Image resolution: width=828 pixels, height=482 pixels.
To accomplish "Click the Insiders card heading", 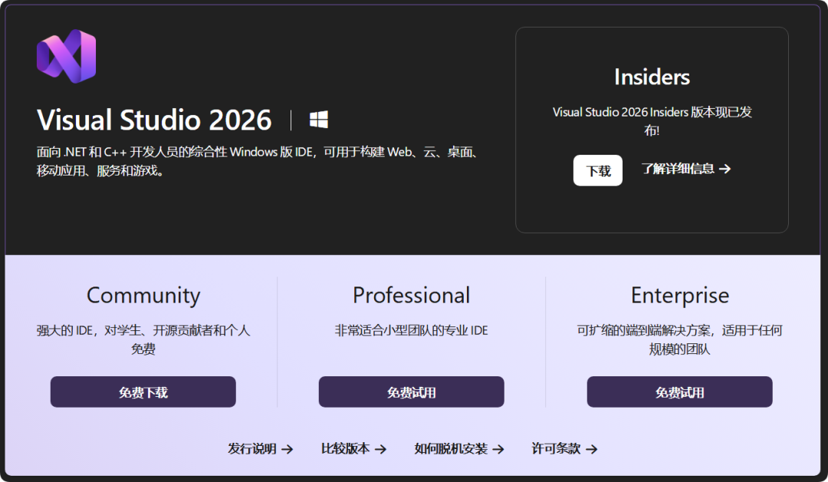I will [x=651, y=77].
